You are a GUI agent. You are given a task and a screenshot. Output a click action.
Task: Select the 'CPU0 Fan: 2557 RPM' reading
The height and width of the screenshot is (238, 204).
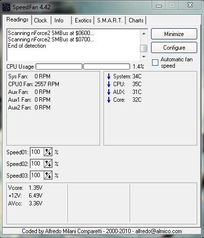(x=34, y=84)
